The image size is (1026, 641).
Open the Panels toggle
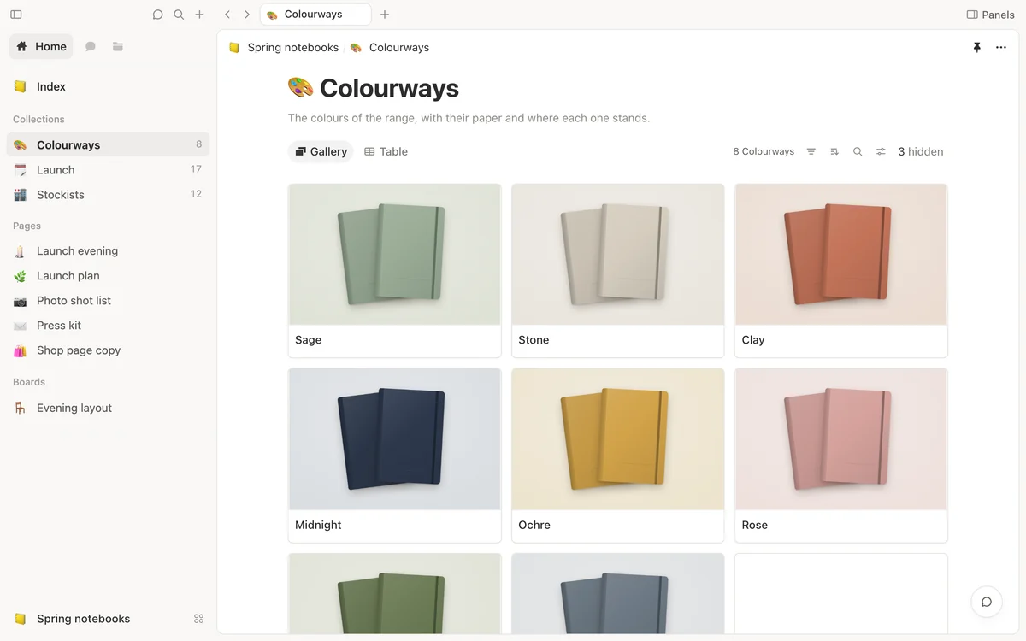[x=990, y=15]
